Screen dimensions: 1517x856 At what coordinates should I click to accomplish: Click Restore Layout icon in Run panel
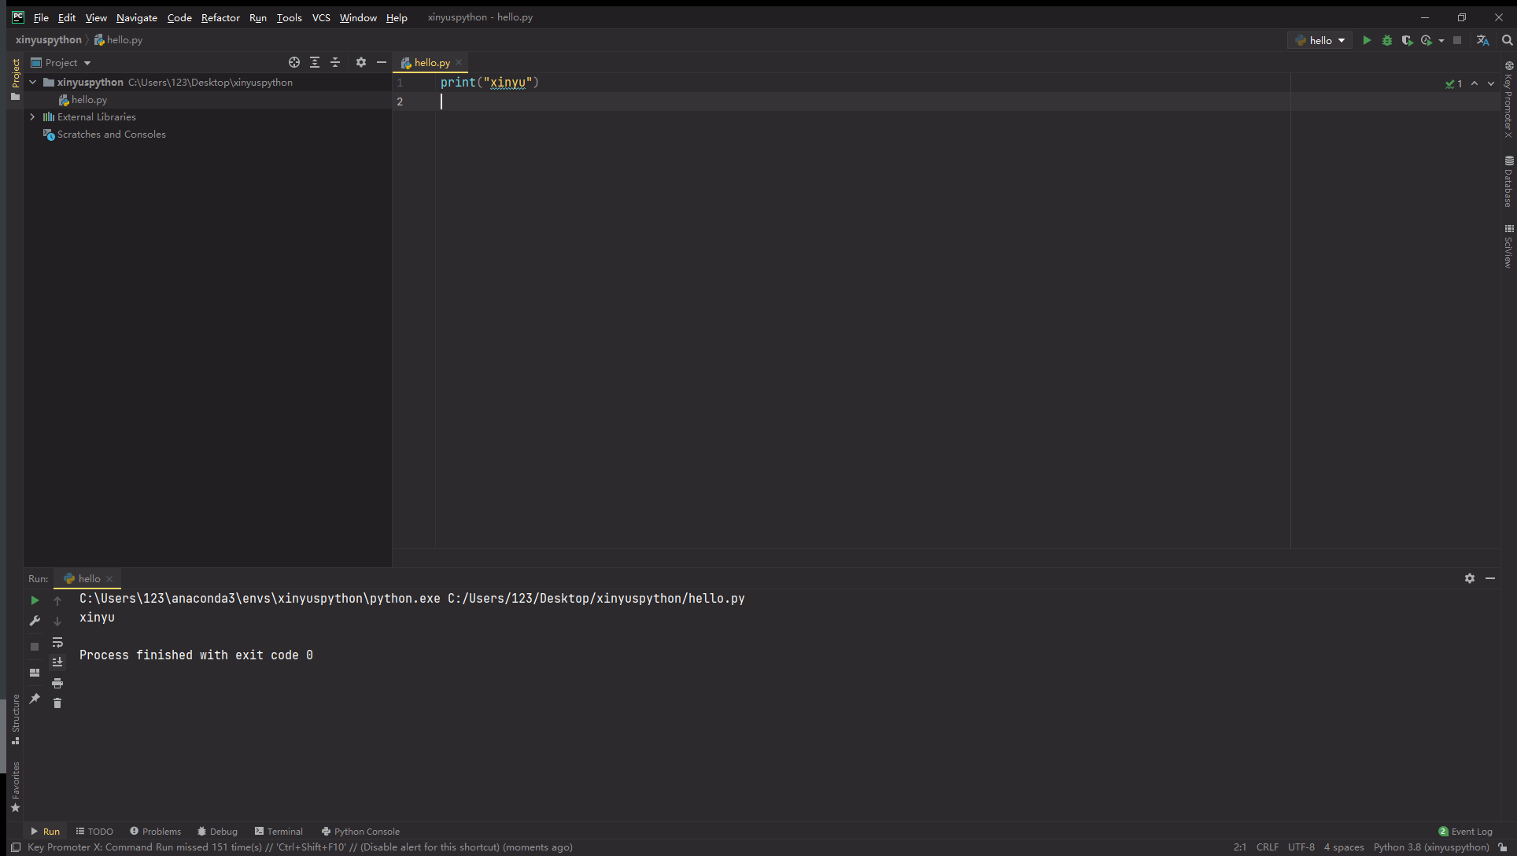35,673
